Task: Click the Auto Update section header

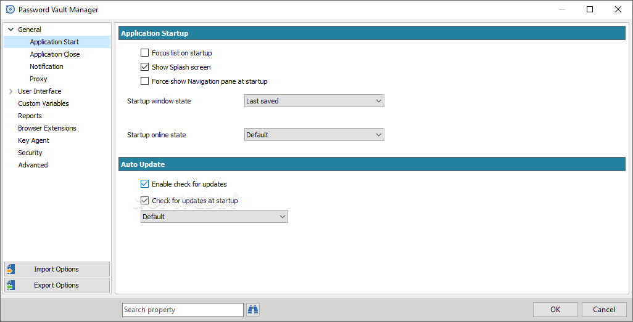Action: (x=372, y=164)
